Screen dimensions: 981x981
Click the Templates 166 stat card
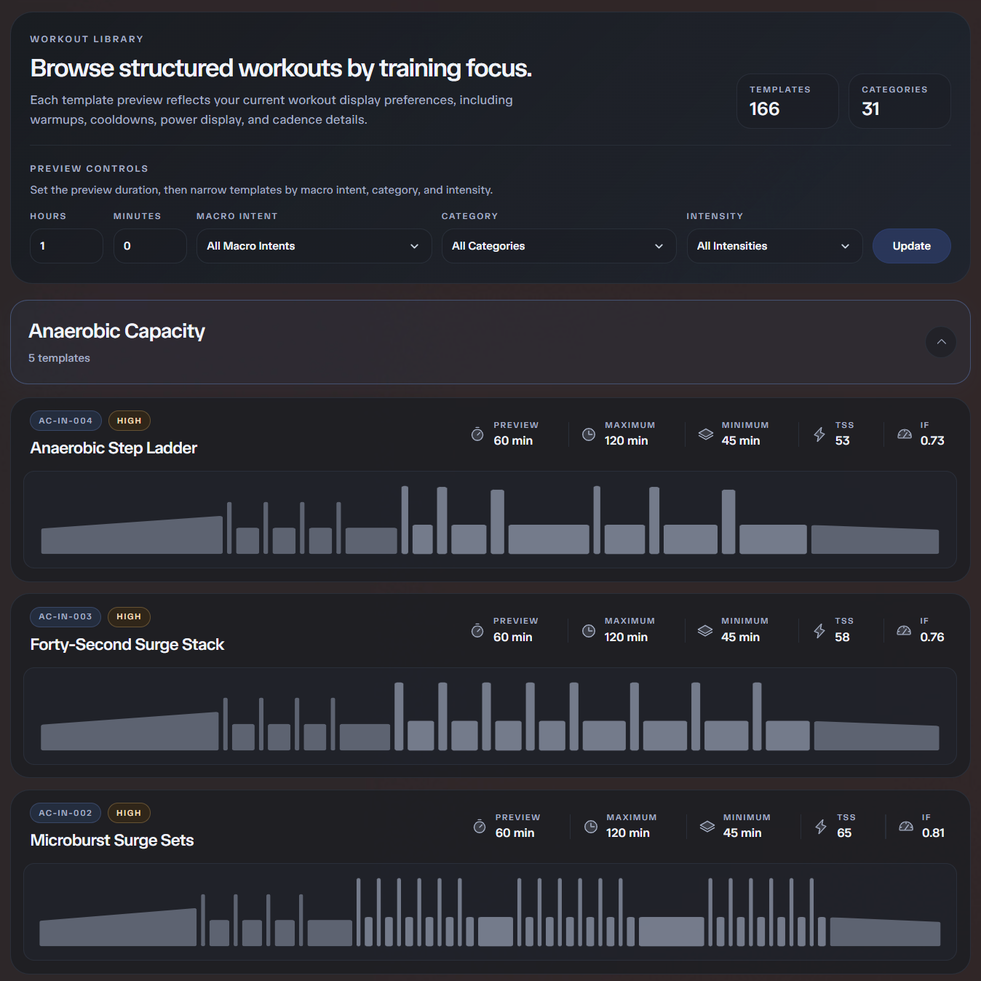tap(787, 101)
